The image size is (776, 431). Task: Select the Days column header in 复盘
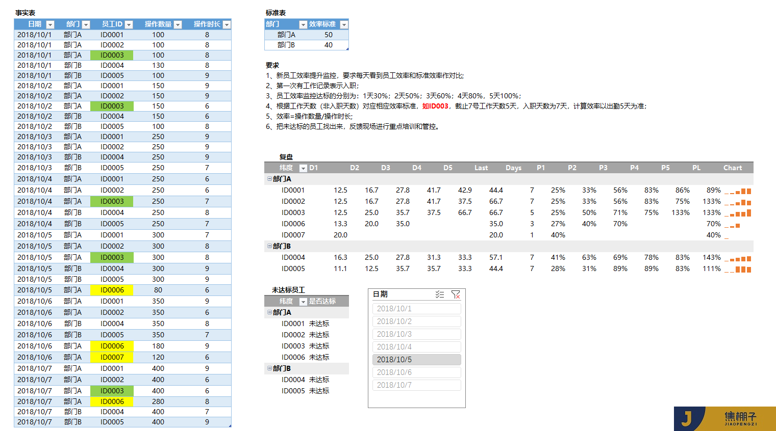[513, 168]
